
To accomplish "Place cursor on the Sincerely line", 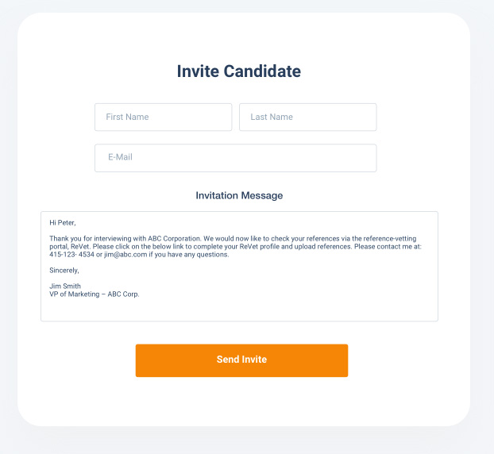I will click(x=64, y=271).
